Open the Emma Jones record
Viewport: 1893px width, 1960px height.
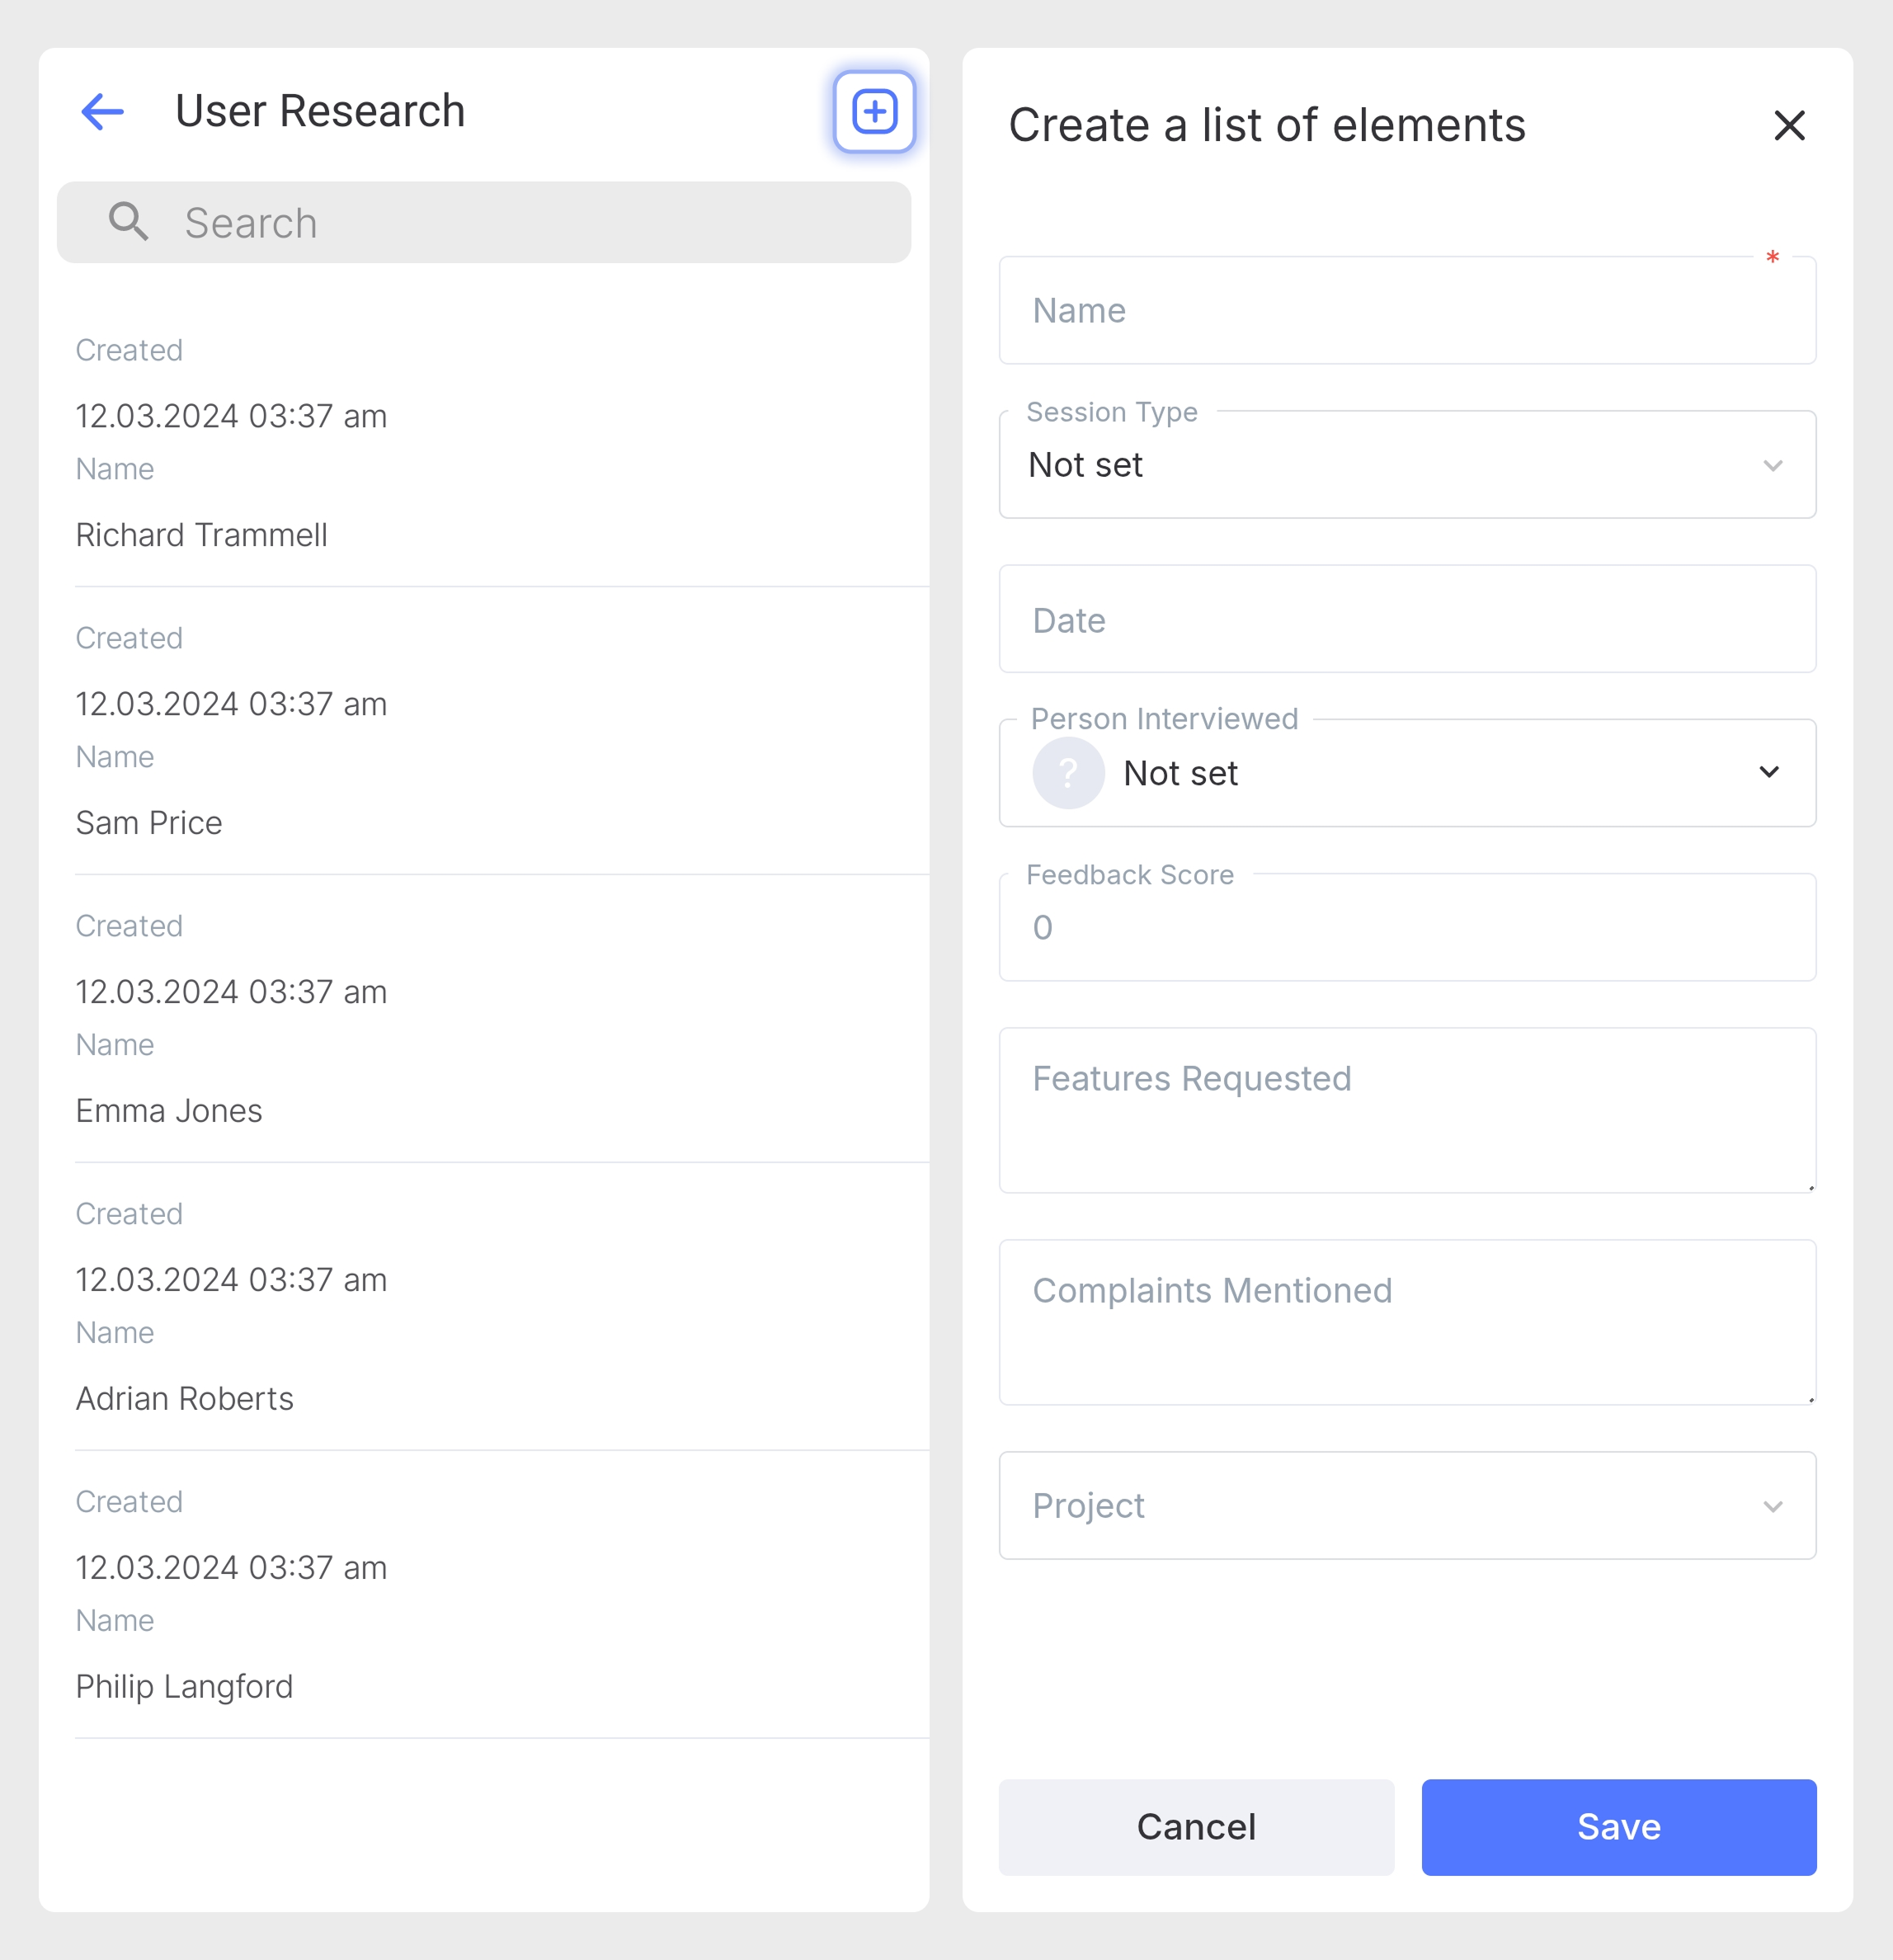[170, 1111]
